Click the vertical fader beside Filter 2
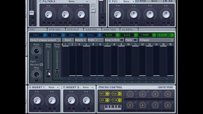The image size is (203, 114). tap(93, 10)
